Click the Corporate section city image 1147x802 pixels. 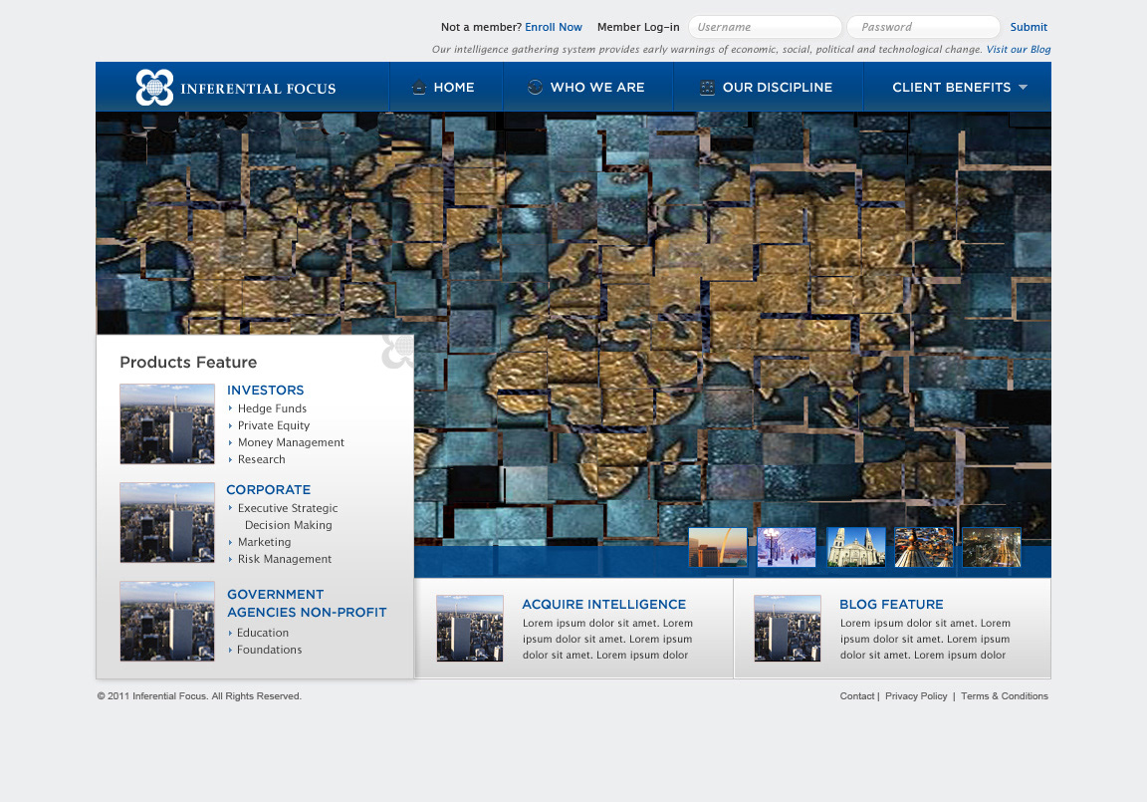[x=167, y=522]
